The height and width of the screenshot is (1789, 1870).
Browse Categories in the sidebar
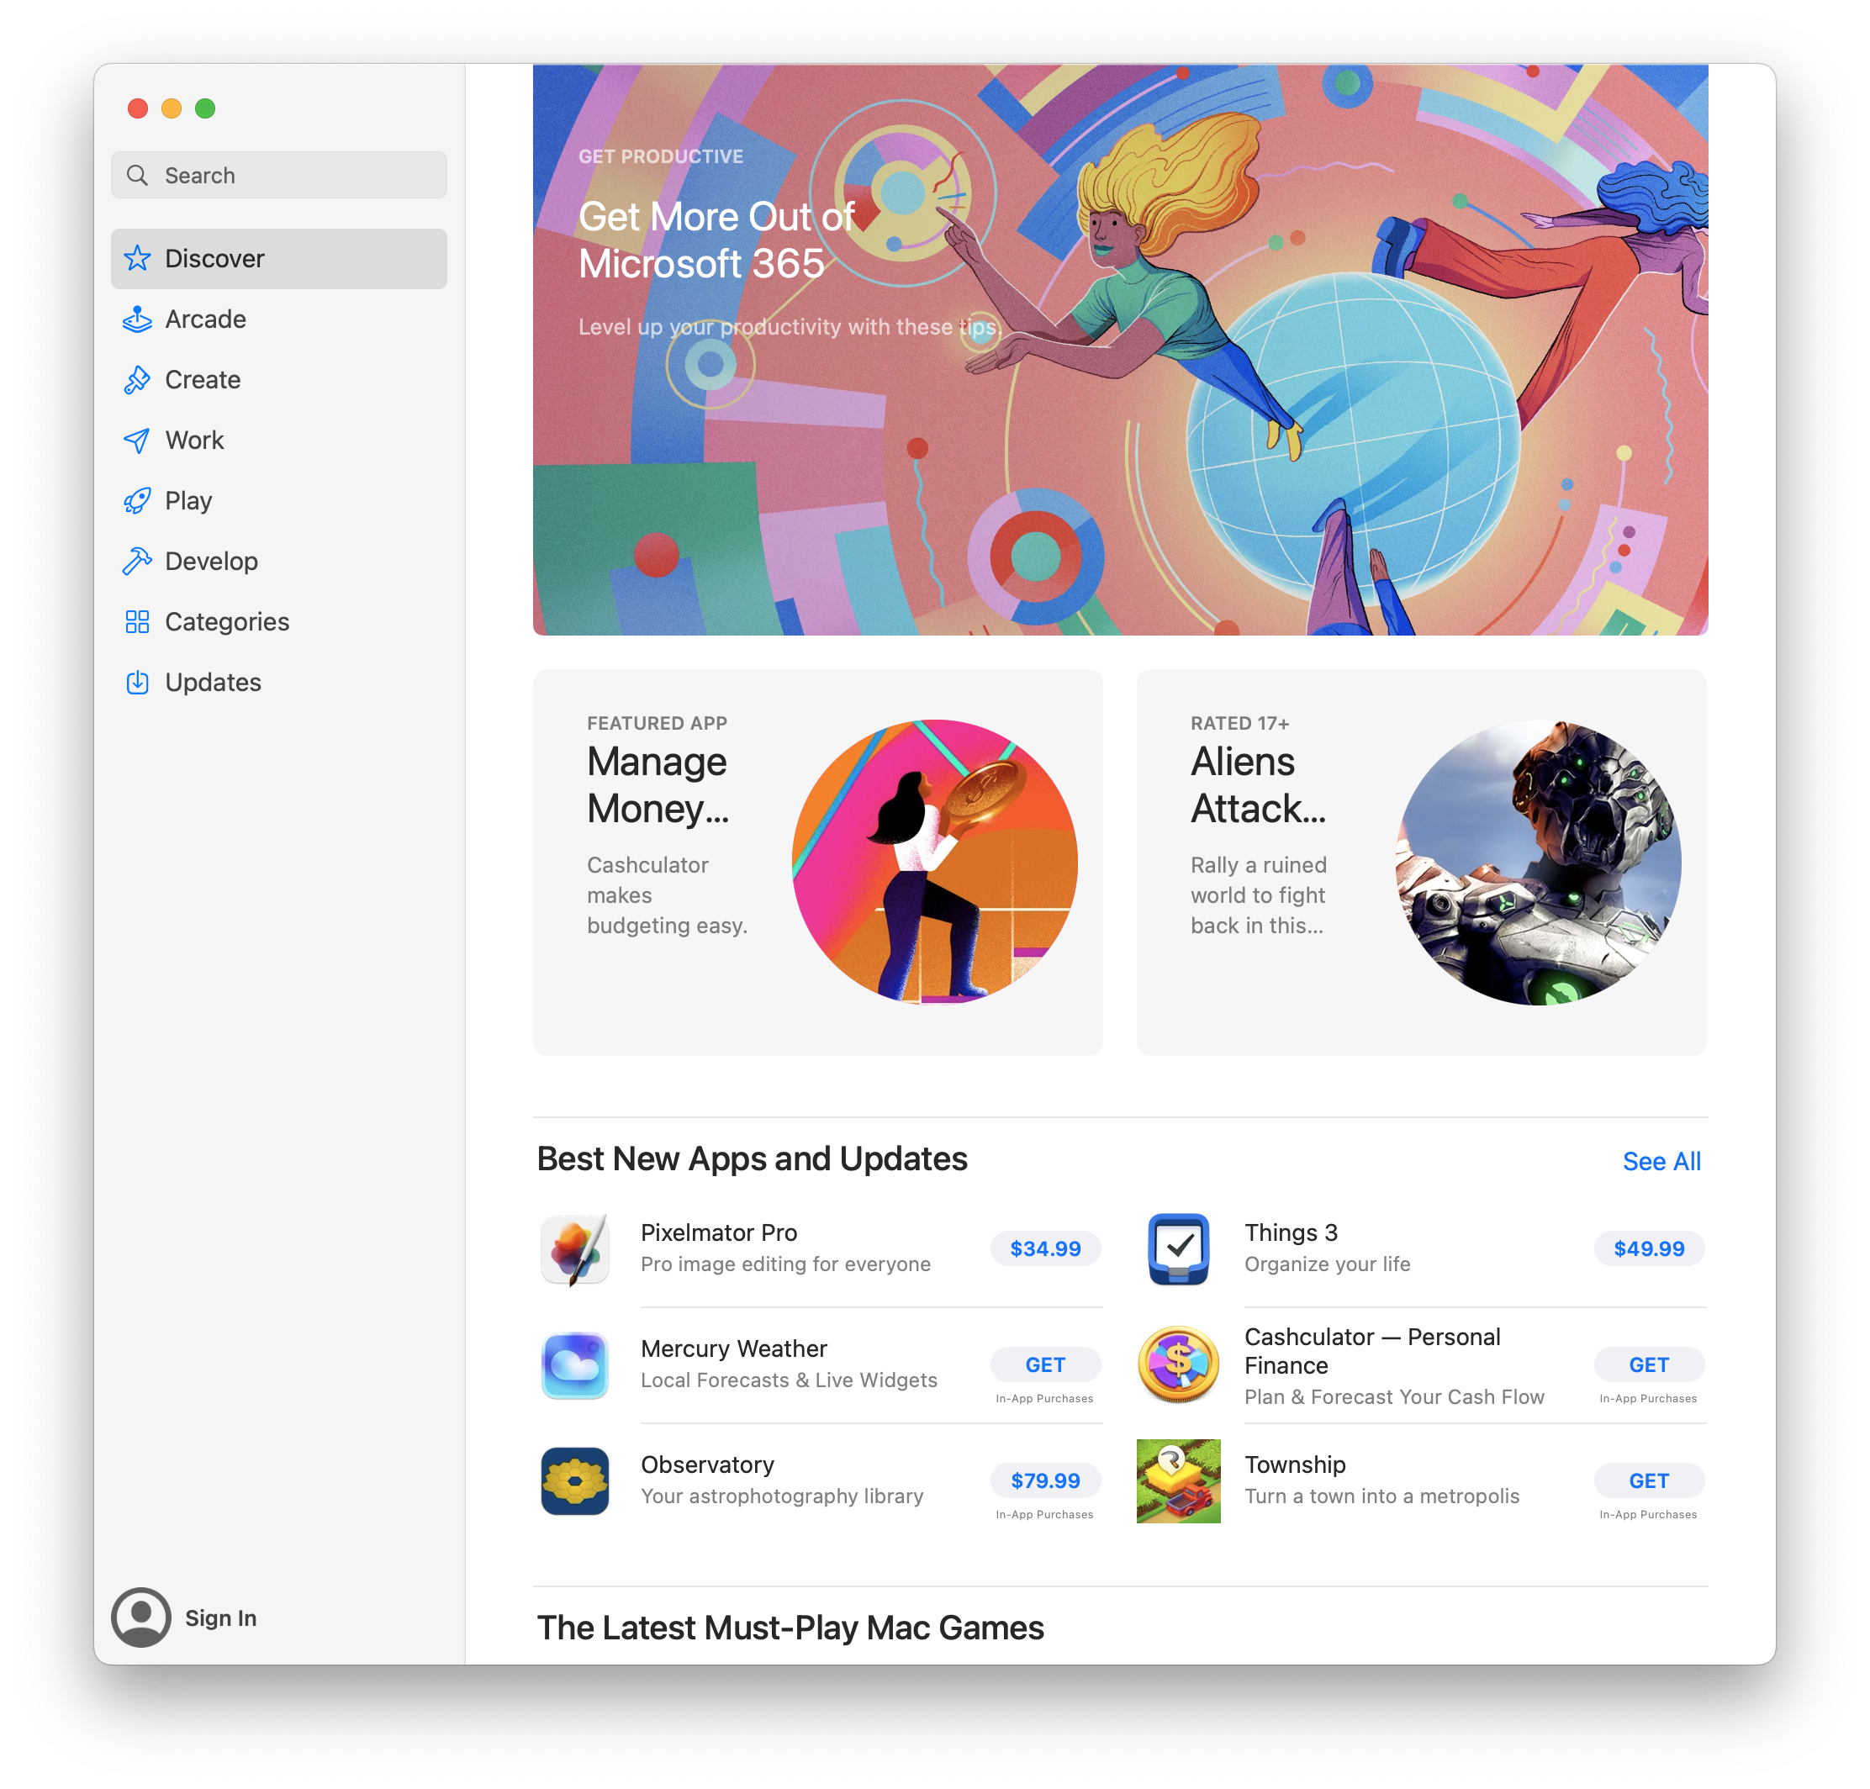pyautogui.click(x=278, y=622)
